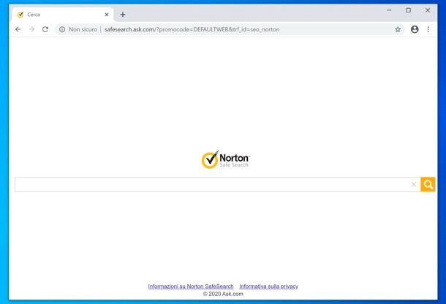Open the Chrome profile avatar menu
The image size is (446, 304).
pos(415,29)
